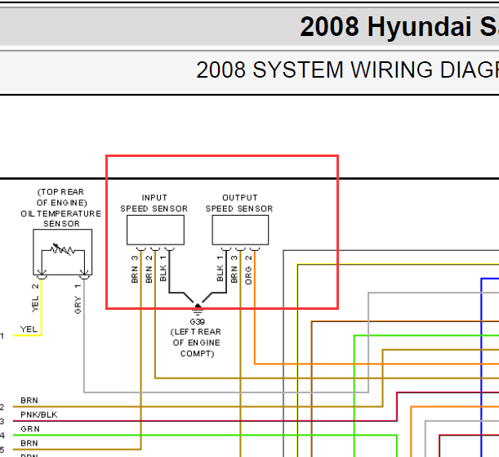Select "BRN 3" label under input speed sensor
This screenshot has width=499, height=457.
click(x=135, y=269)
